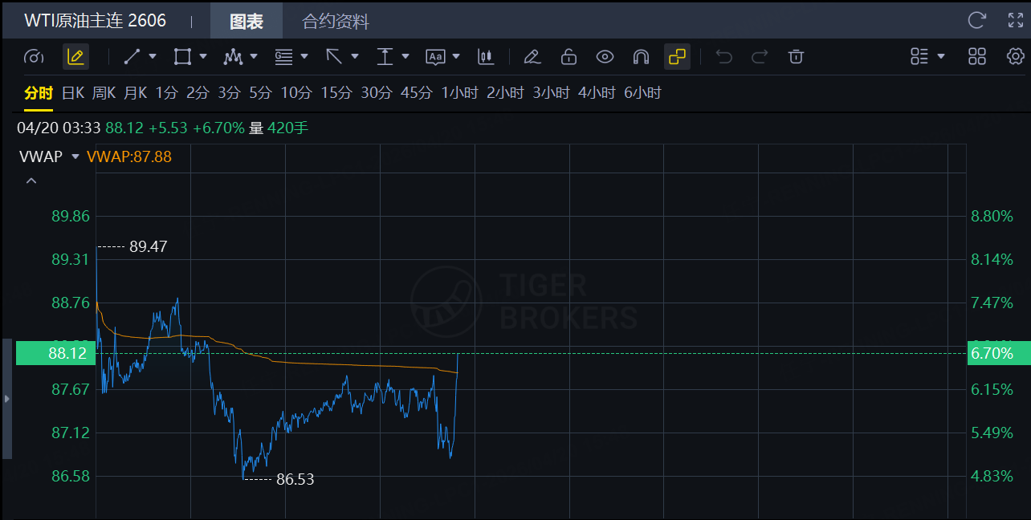Select the line drawing tool

pos(132,56)
